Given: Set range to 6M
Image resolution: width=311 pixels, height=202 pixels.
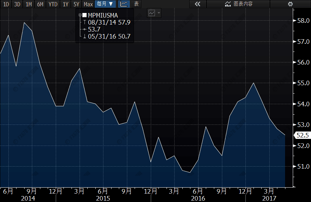Looking at the screenshot, I should click(40, 4).
